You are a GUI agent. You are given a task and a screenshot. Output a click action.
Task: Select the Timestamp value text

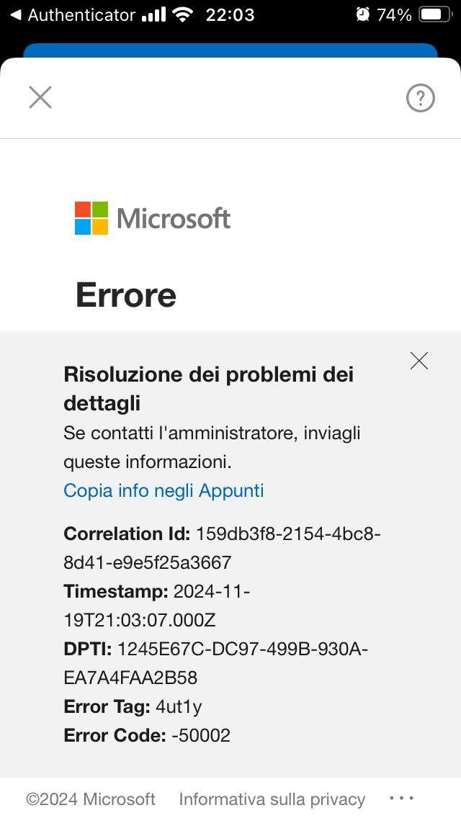156,606
